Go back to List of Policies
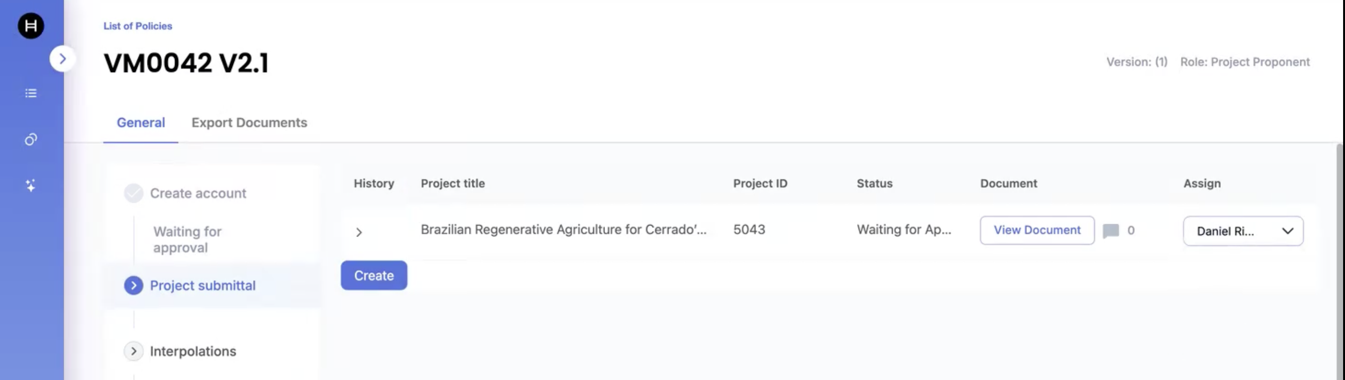The image size is (1345, 380). pyautogui.click(x=137, y=26)
